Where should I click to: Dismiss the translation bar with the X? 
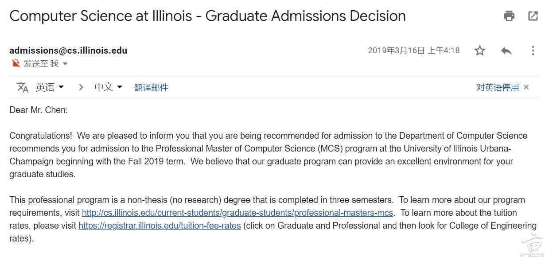click(x=526, y=87)
